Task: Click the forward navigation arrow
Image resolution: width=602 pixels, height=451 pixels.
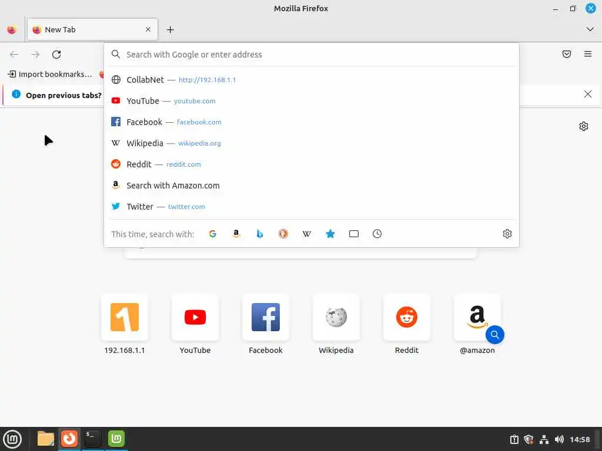Action: pyautogui.click(x=35, y=55)
